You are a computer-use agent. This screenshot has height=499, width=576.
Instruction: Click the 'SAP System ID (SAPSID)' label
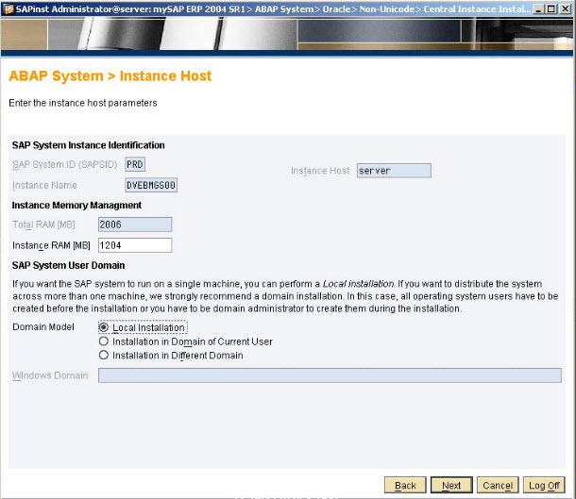click(x=64, y=165)
